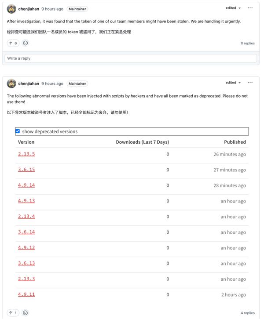
Task: Open version 3.6.15 link
Action: click(26, 170)
